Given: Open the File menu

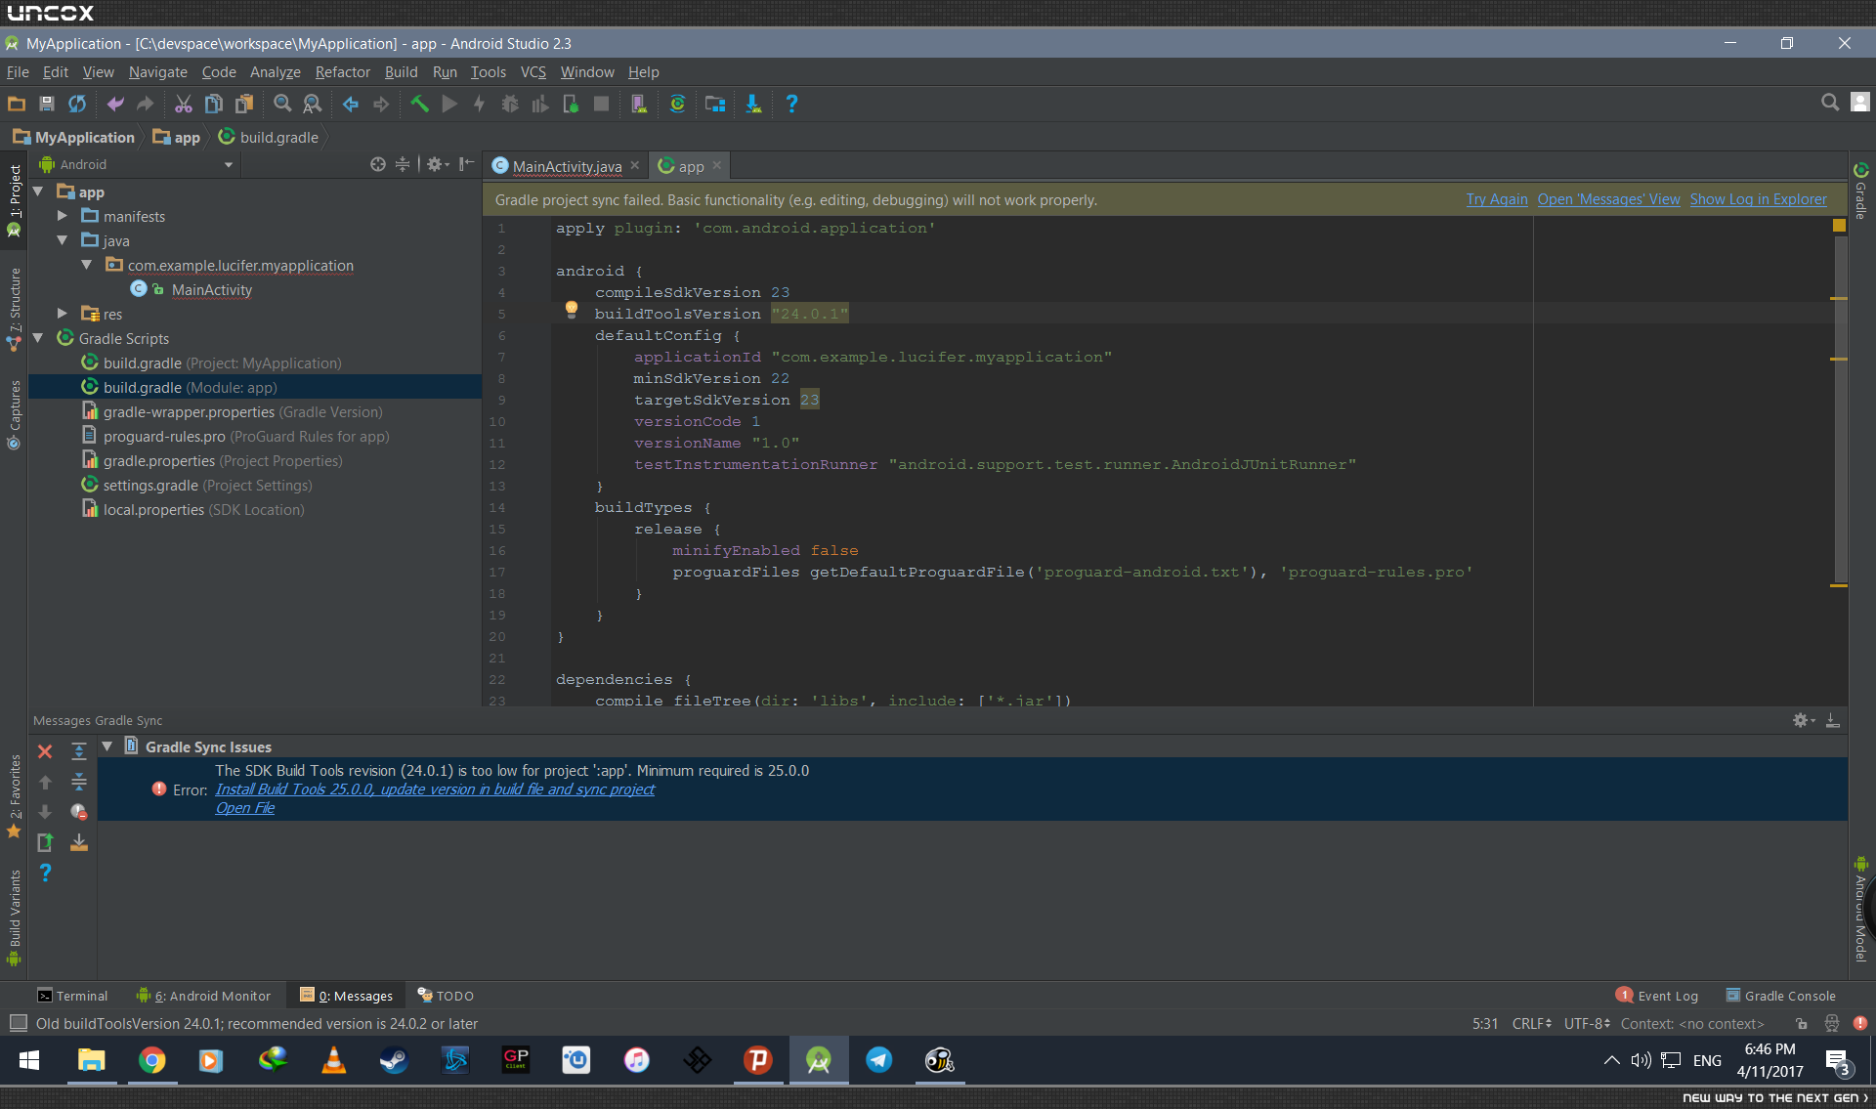Looking at the screenshot, I should coord(18,72).
